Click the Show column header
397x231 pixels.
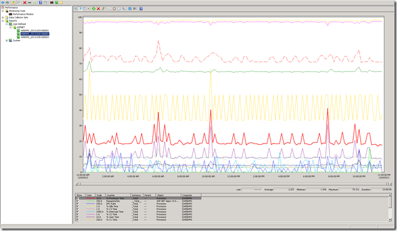coord(81,195)
